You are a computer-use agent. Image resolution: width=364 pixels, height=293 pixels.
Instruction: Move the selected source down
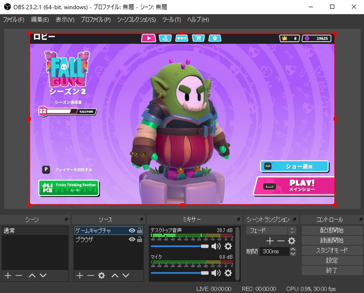pos(126,275)
